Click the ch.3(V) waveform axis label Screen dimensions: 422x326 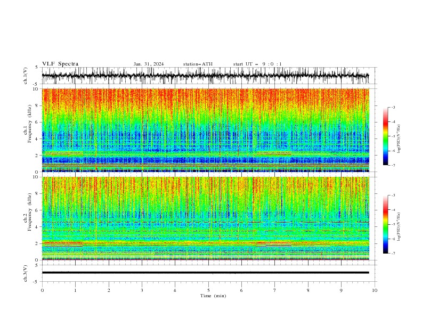click(x=26, y=273)
